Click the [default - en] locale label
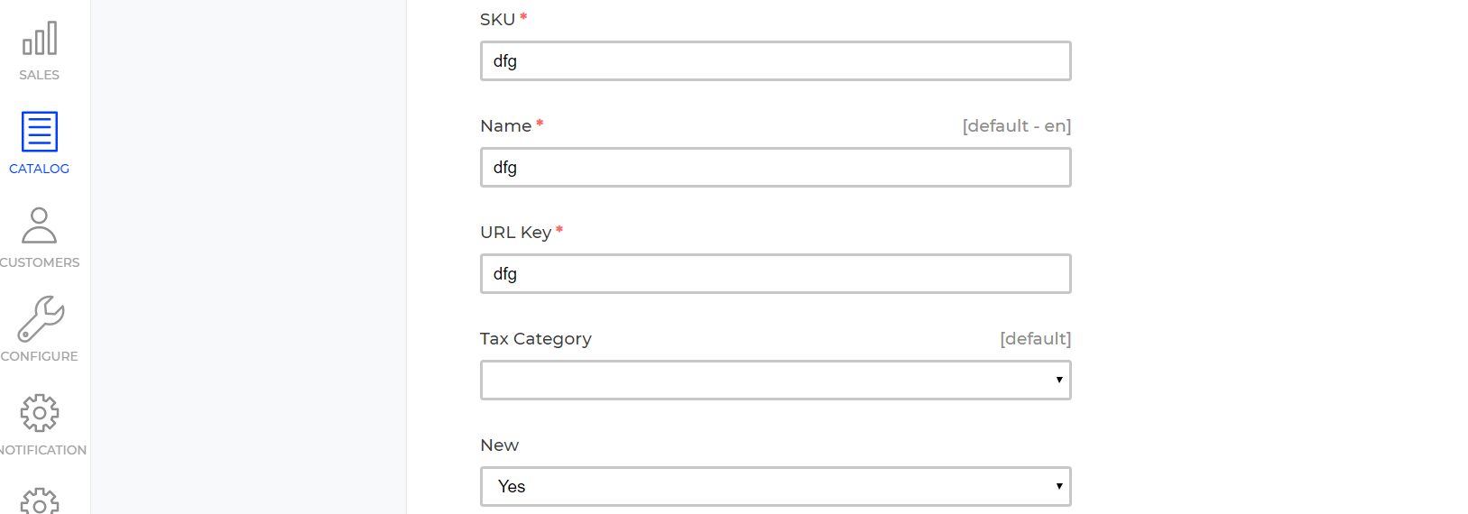The height and width of the screenshot is (514, 1468). [1017, 126]
